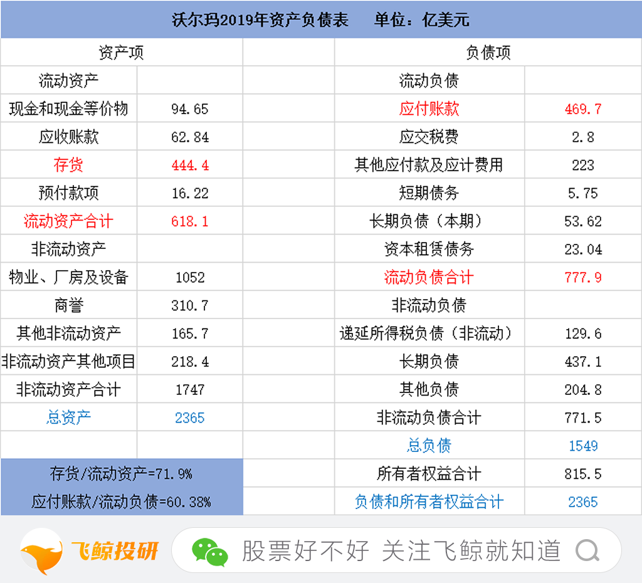
Task: Click the 应付账款/流动负债=60.38% note
Action: click(121, 502)
